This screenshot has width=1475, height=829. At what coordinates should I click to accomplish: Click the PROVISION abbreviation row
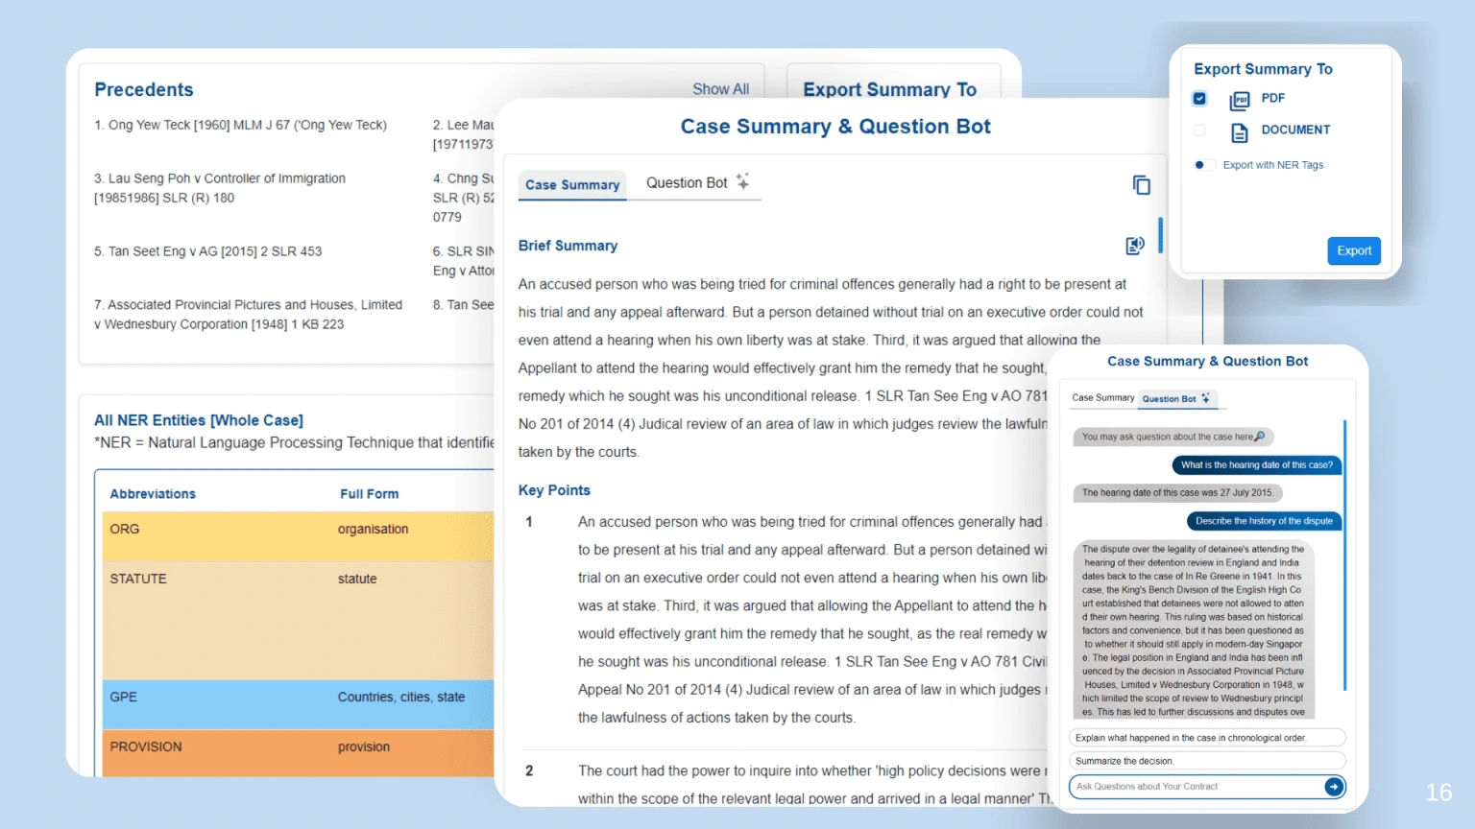[x=298, y=753]
